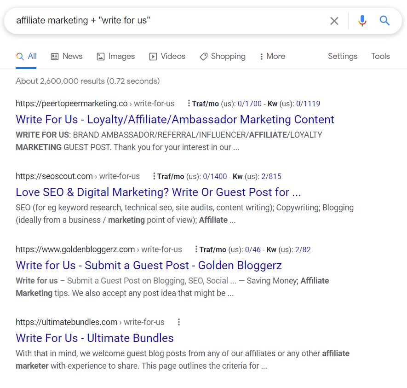Clear the search box with the X icon
The height and width of the screenshot is (388, 407).
pyautogui.click(x=334, y=21)
